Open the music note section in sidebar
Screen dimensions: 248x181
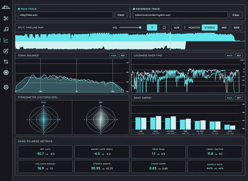tap(6, 29)
